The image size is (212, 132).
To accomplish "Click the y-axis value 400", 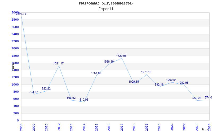I will click(x=16, y=106).
